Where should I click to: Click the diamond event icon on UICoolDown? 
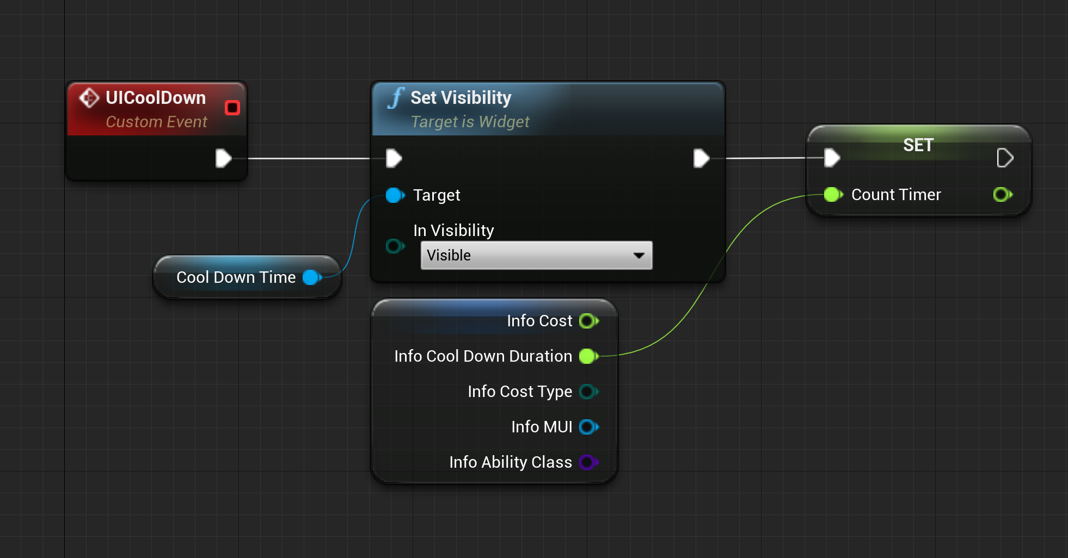coord(89,98)
